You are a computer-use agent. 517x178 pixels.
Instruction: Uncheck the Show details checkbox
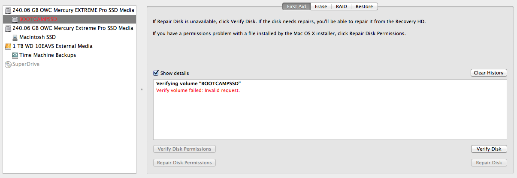156,73
